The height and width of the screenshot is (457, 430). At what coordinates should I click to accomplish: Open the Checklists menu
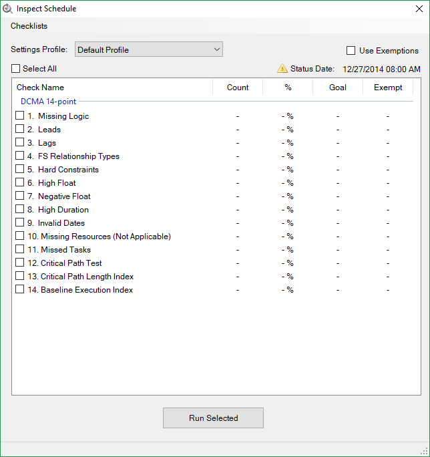tap(29, 26)
